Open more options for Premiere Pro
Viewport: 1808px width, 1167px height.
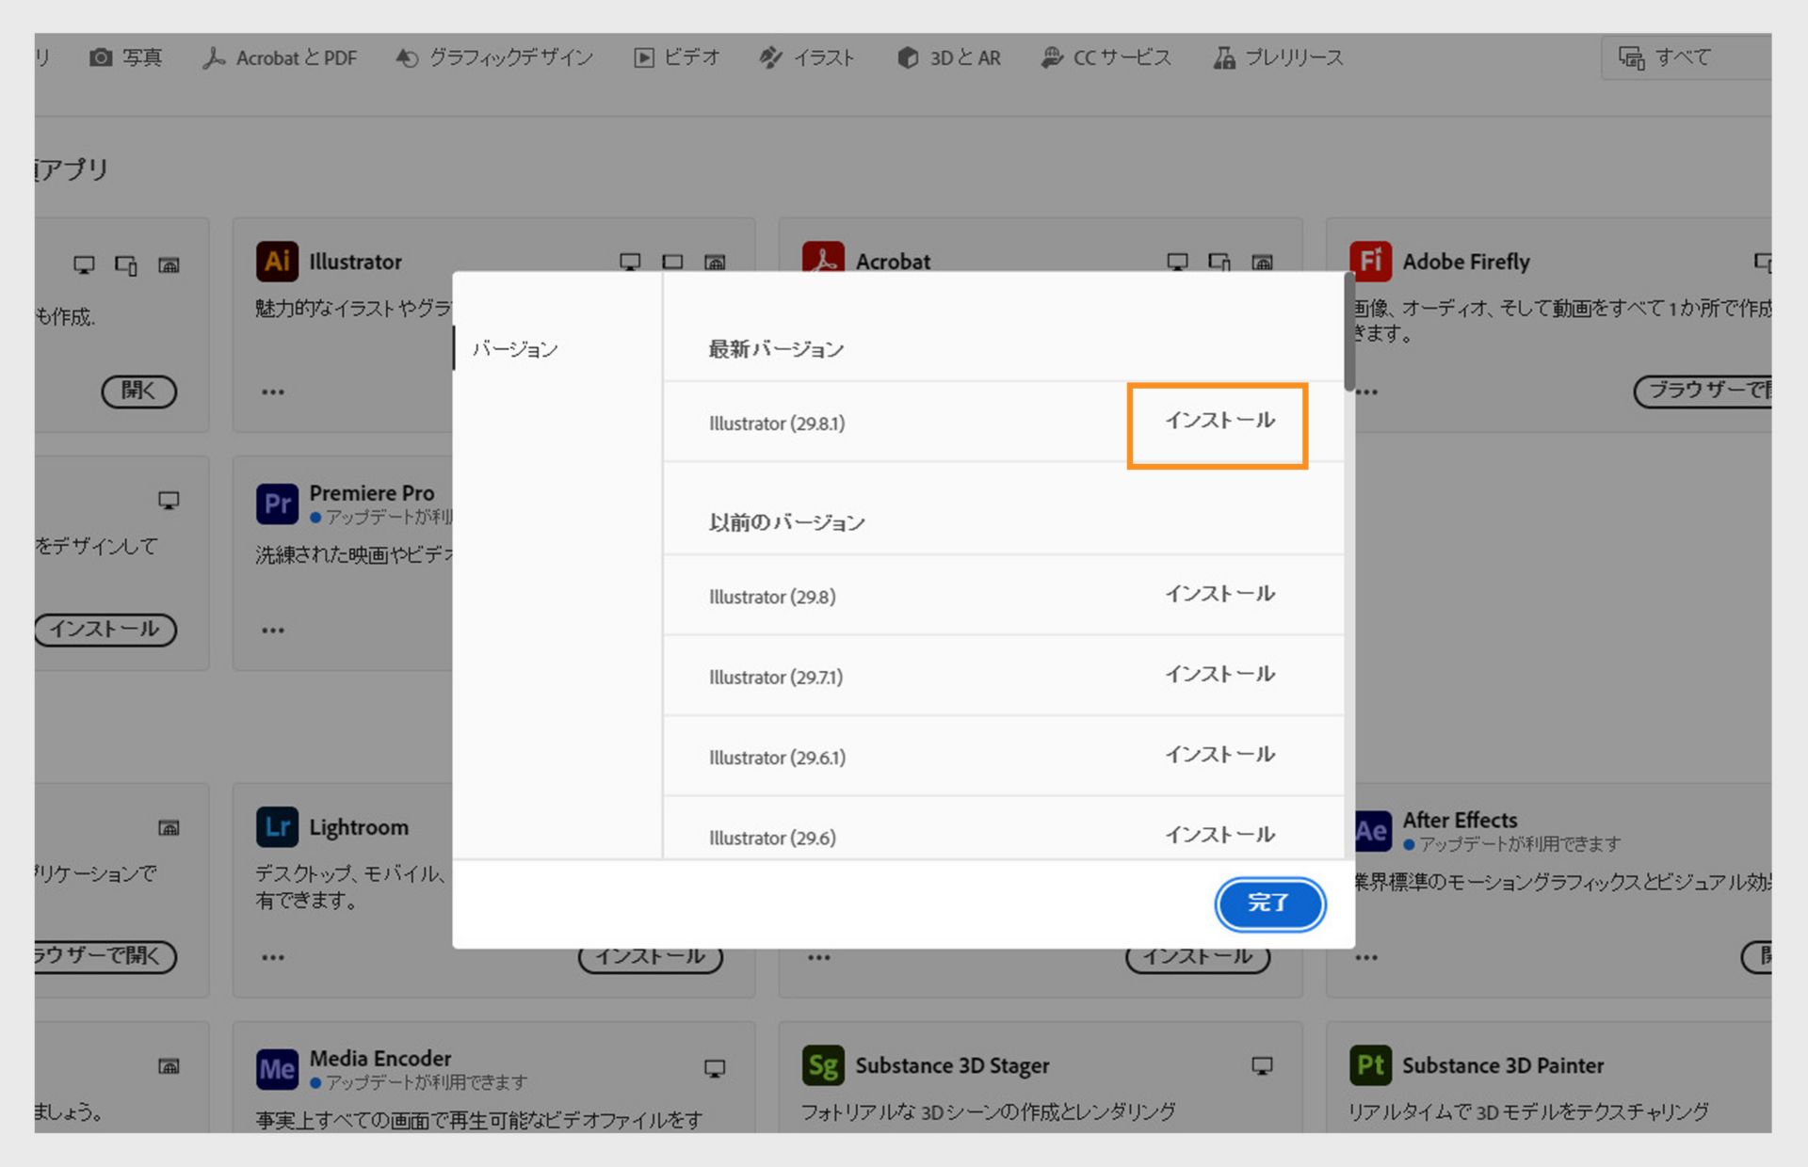pos(273,629)
